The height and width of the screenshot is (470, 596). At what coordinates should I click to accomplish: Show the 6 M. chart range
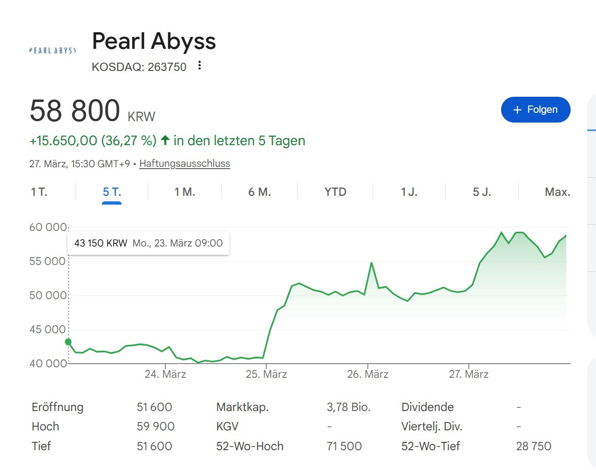[x=259, y=192]
